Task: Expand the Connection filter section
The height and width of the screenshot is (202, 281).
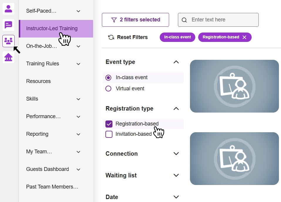Action: (x=176, y=154)
